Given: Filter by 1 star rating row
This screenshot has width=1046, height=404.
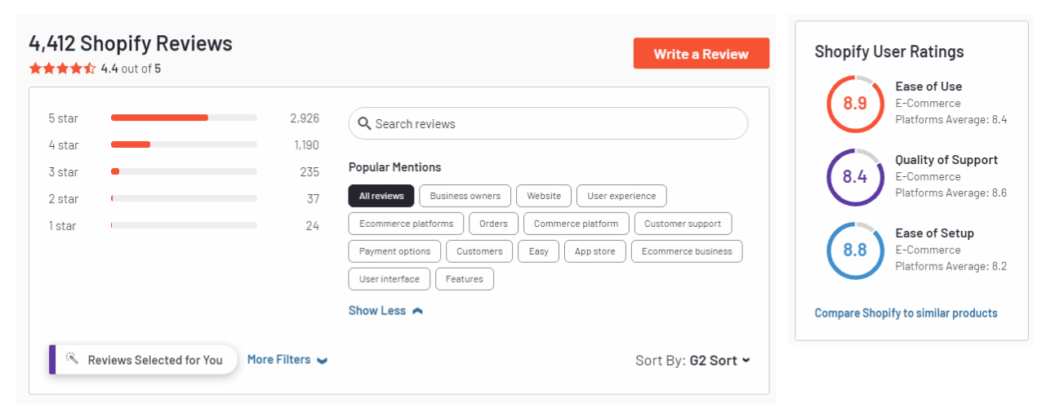Looking at the screenshot, I should pyautogui.click(x=184, y=225).
